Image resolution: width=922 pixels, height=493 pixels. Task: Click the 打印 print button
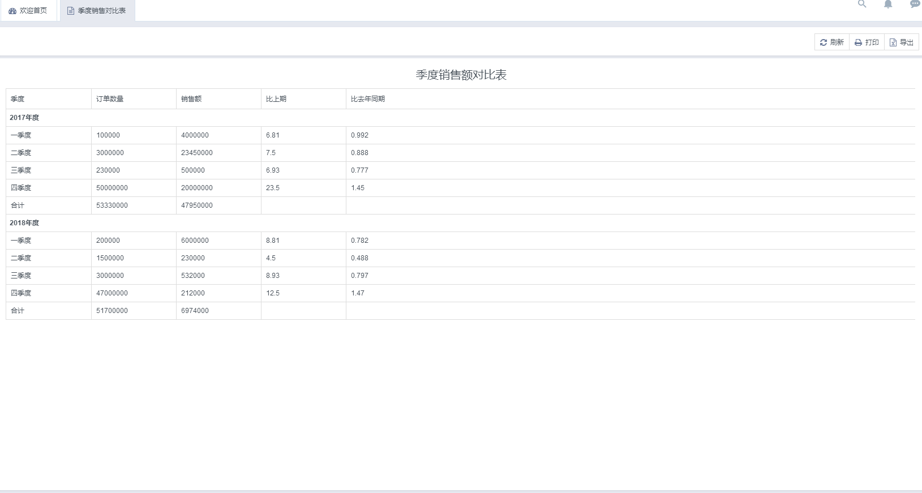point(867,42)
